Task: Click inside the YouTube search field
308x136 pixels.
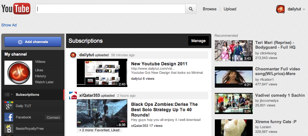Action: [110, 9]
